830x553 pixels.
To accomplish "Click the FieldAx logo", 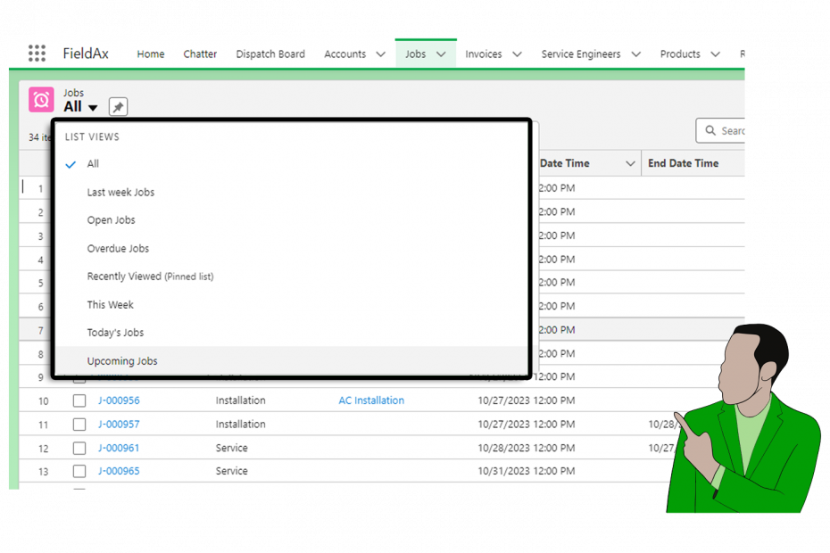I will [86, 53].
